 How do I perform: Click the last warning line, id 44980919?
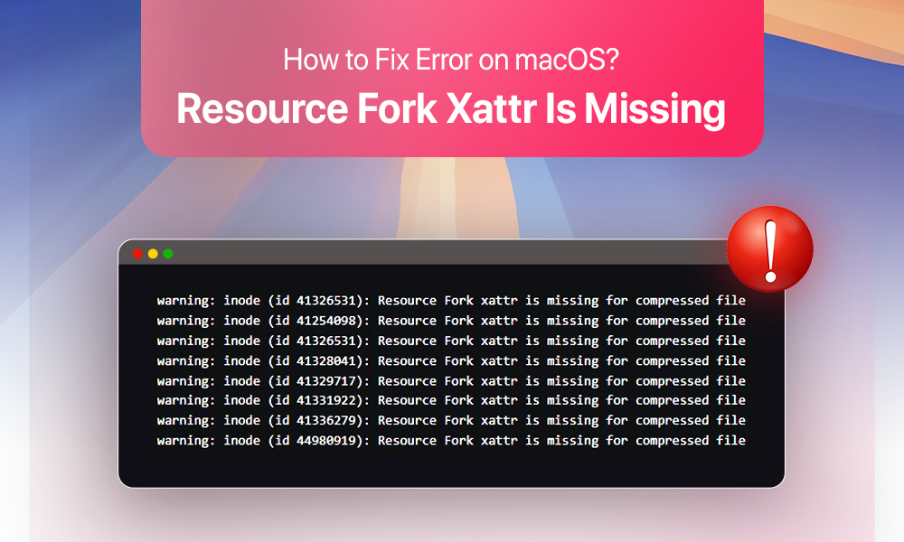[451, 441]
